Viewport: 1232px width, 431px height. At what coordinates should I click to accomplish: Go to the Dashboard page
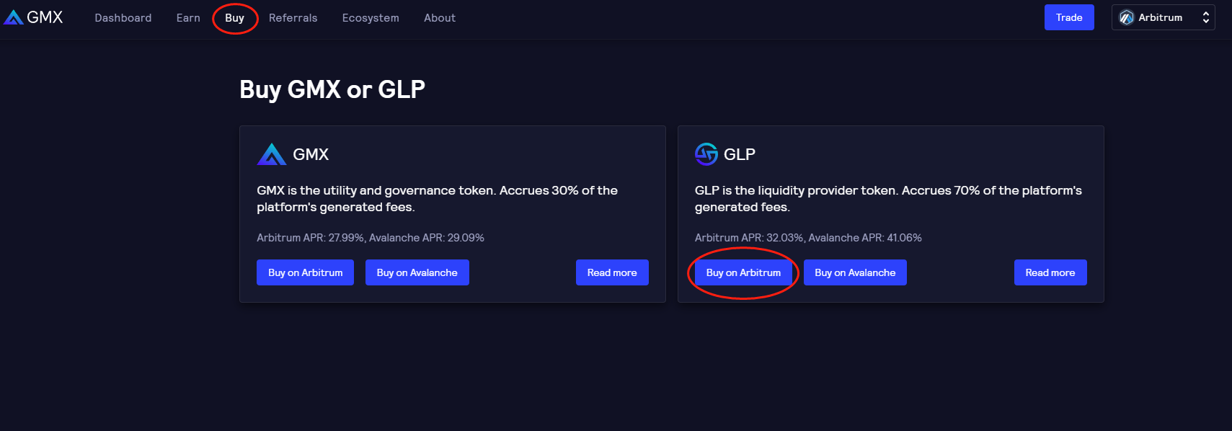[x=123, y=18]
